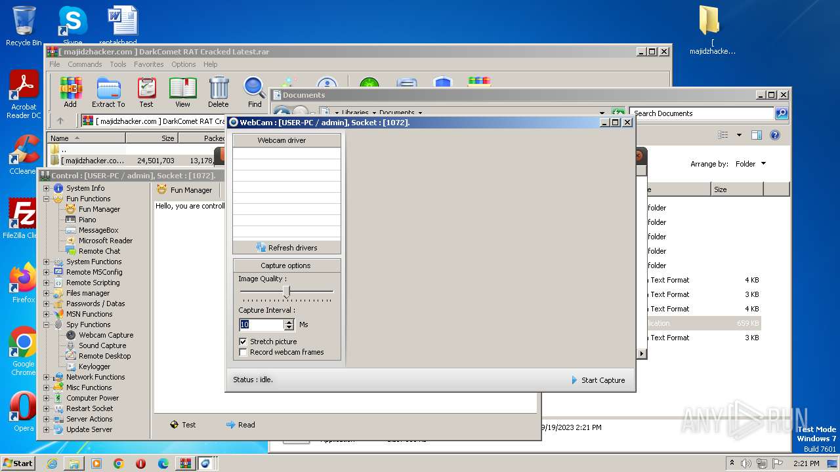
Task: Enable Record webcam frames
Action: [x=243, y=352]
